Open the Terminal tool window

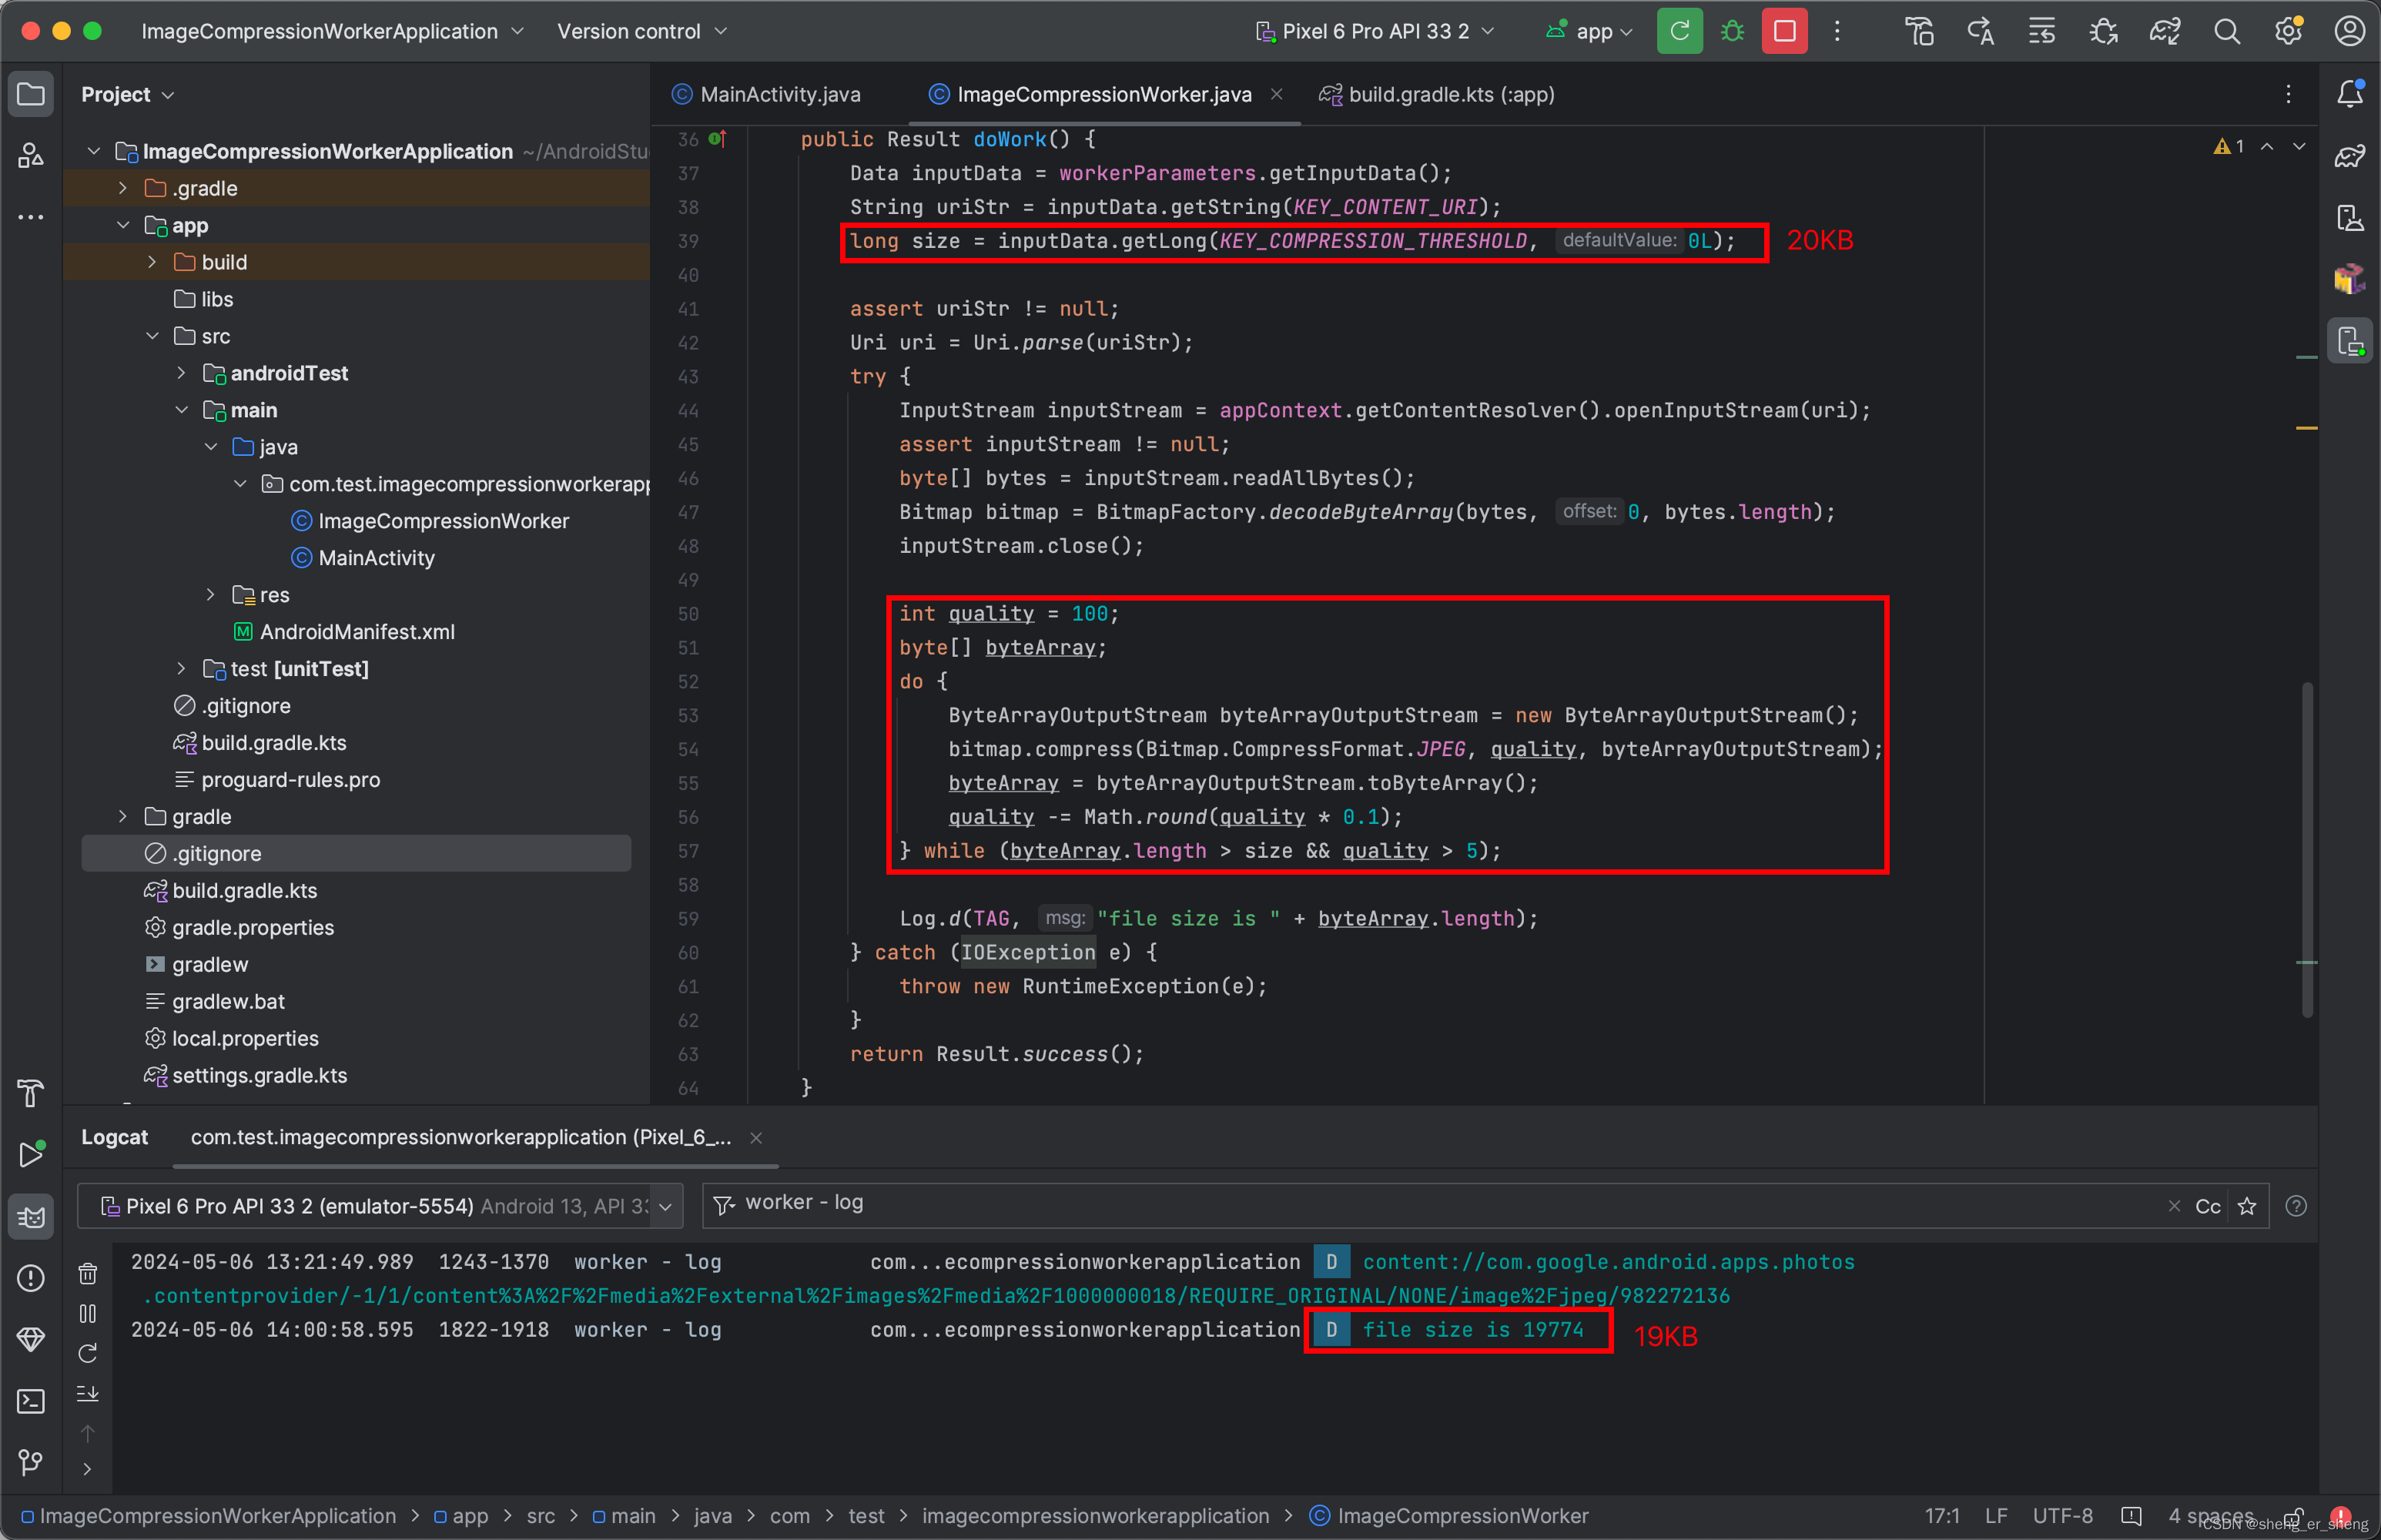coord(31,1401)
